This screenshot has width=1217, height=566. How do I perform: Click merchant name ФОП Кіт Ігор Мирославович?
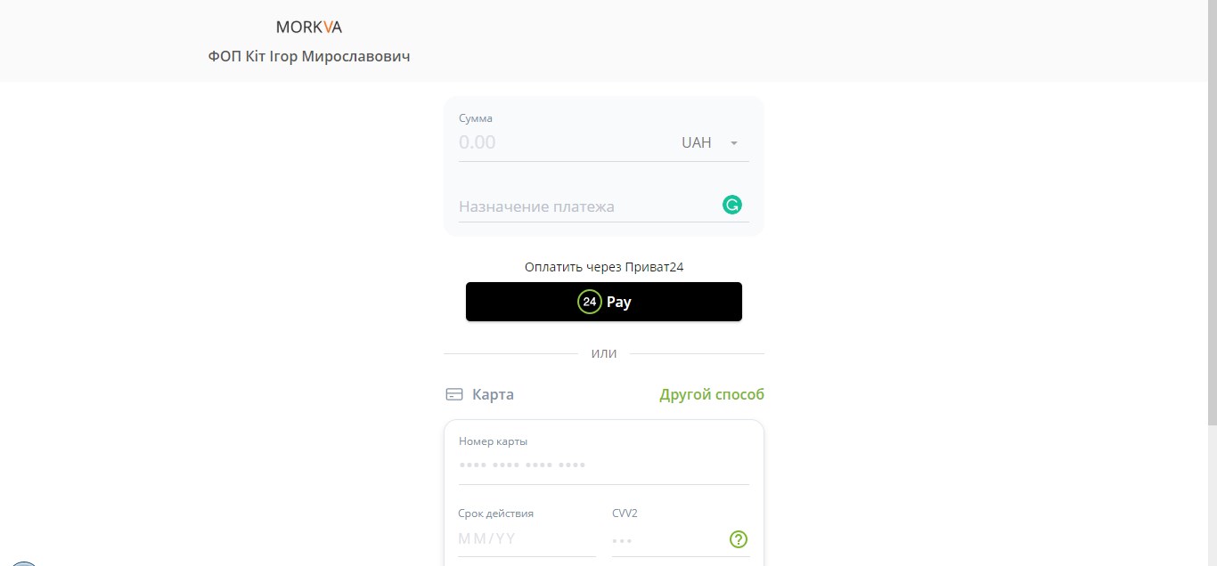[x=309, y=56]
